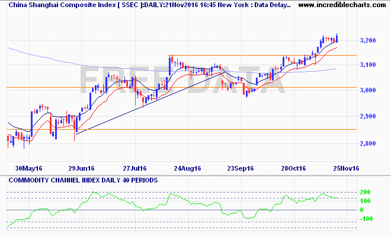Screen dimensions: 391x237
Task: Click the 27Jul16 date label
Action: tap(134, 168)
